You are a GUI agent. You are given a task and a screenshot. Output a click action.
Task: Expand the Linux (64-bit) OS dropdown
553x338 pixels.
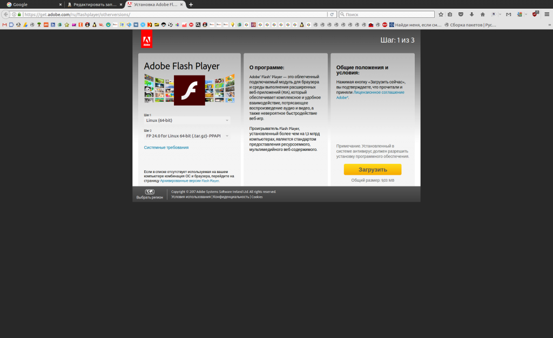187,120
